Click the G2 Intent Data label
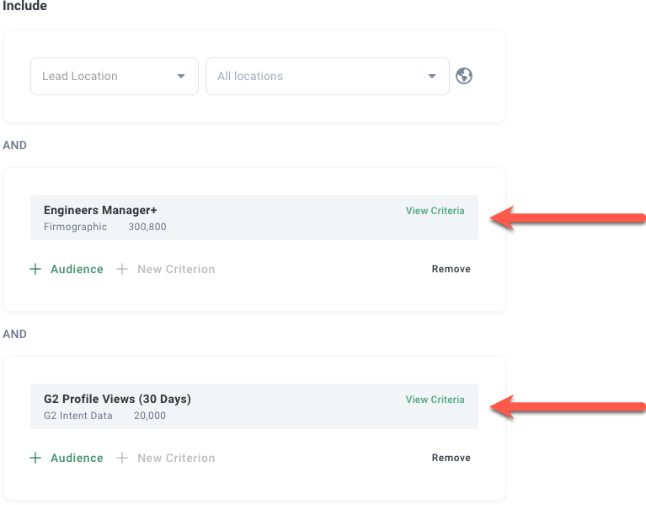646x505 pixels. (77, 416)
